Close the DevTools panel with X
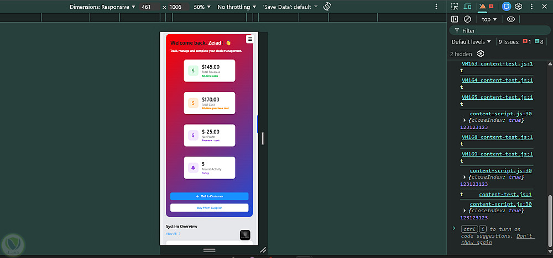This screenshot has width=553, height=258. (544, 6)
